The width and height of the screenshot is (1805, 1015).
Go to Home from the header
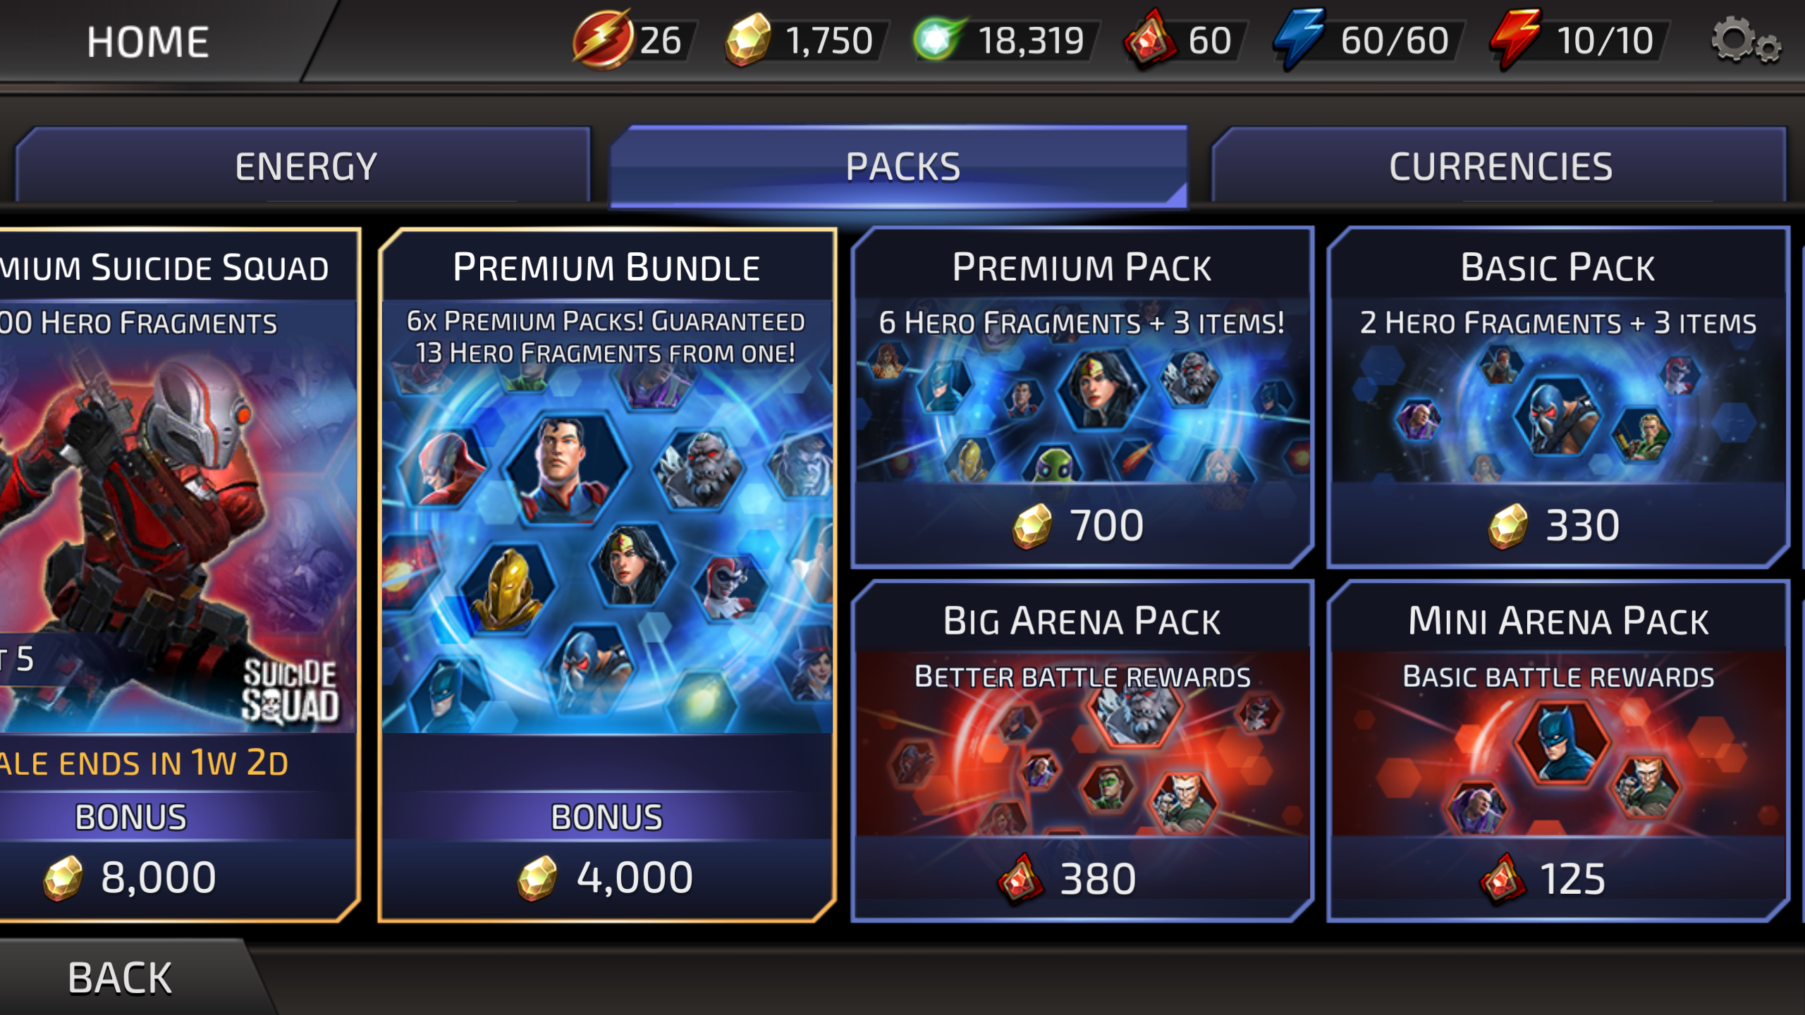point(148,41)
